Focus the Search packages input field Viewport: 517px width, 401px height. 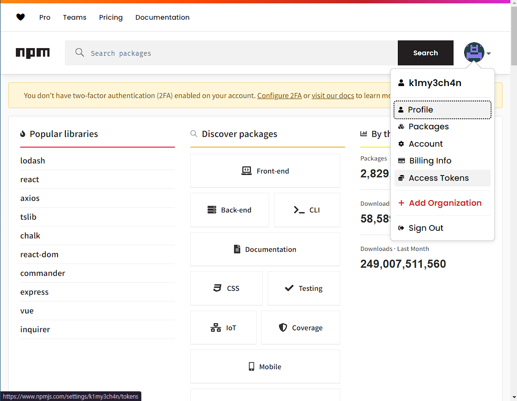(x=231, y=53)
